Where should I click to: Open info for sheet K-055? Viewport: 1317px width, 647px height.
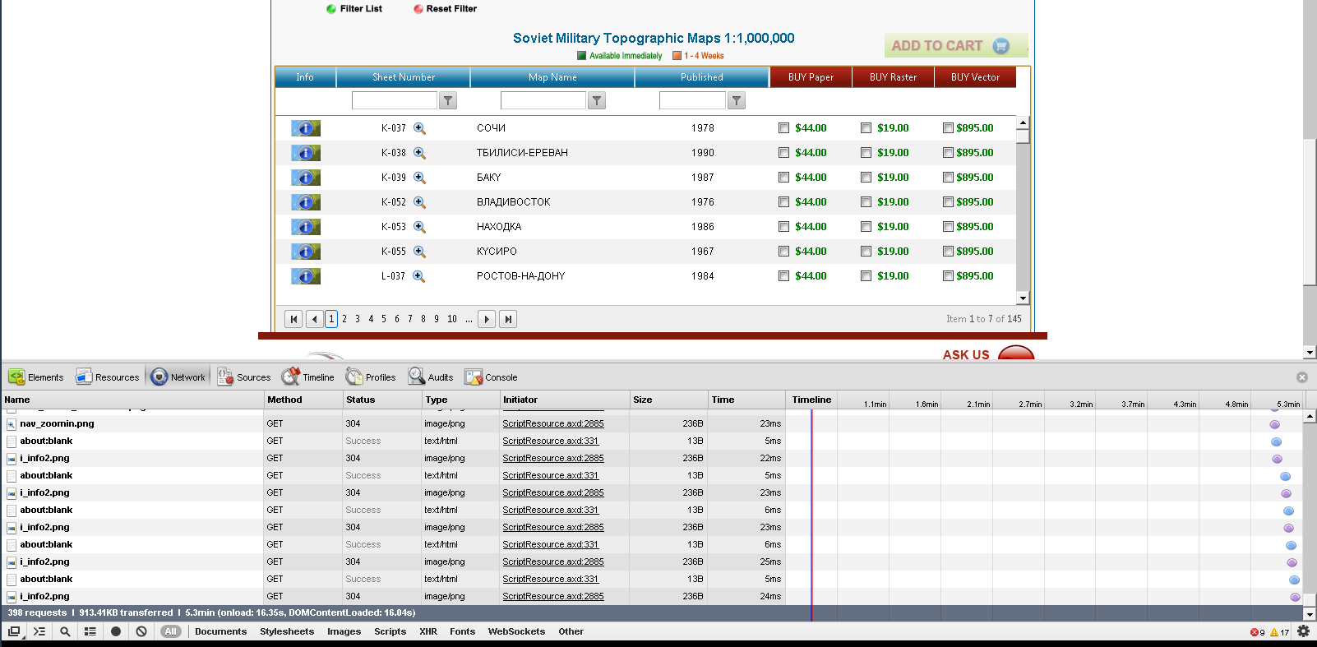(x=306, y=252)
